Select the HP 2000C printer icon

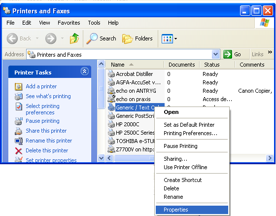[x=111, y=124]
